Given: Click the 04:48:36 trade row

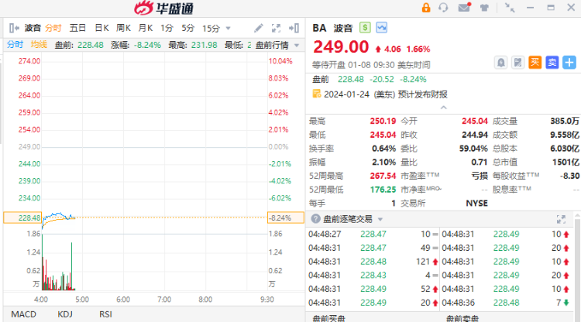Looking at the screenshot, I should coord(506,303).
